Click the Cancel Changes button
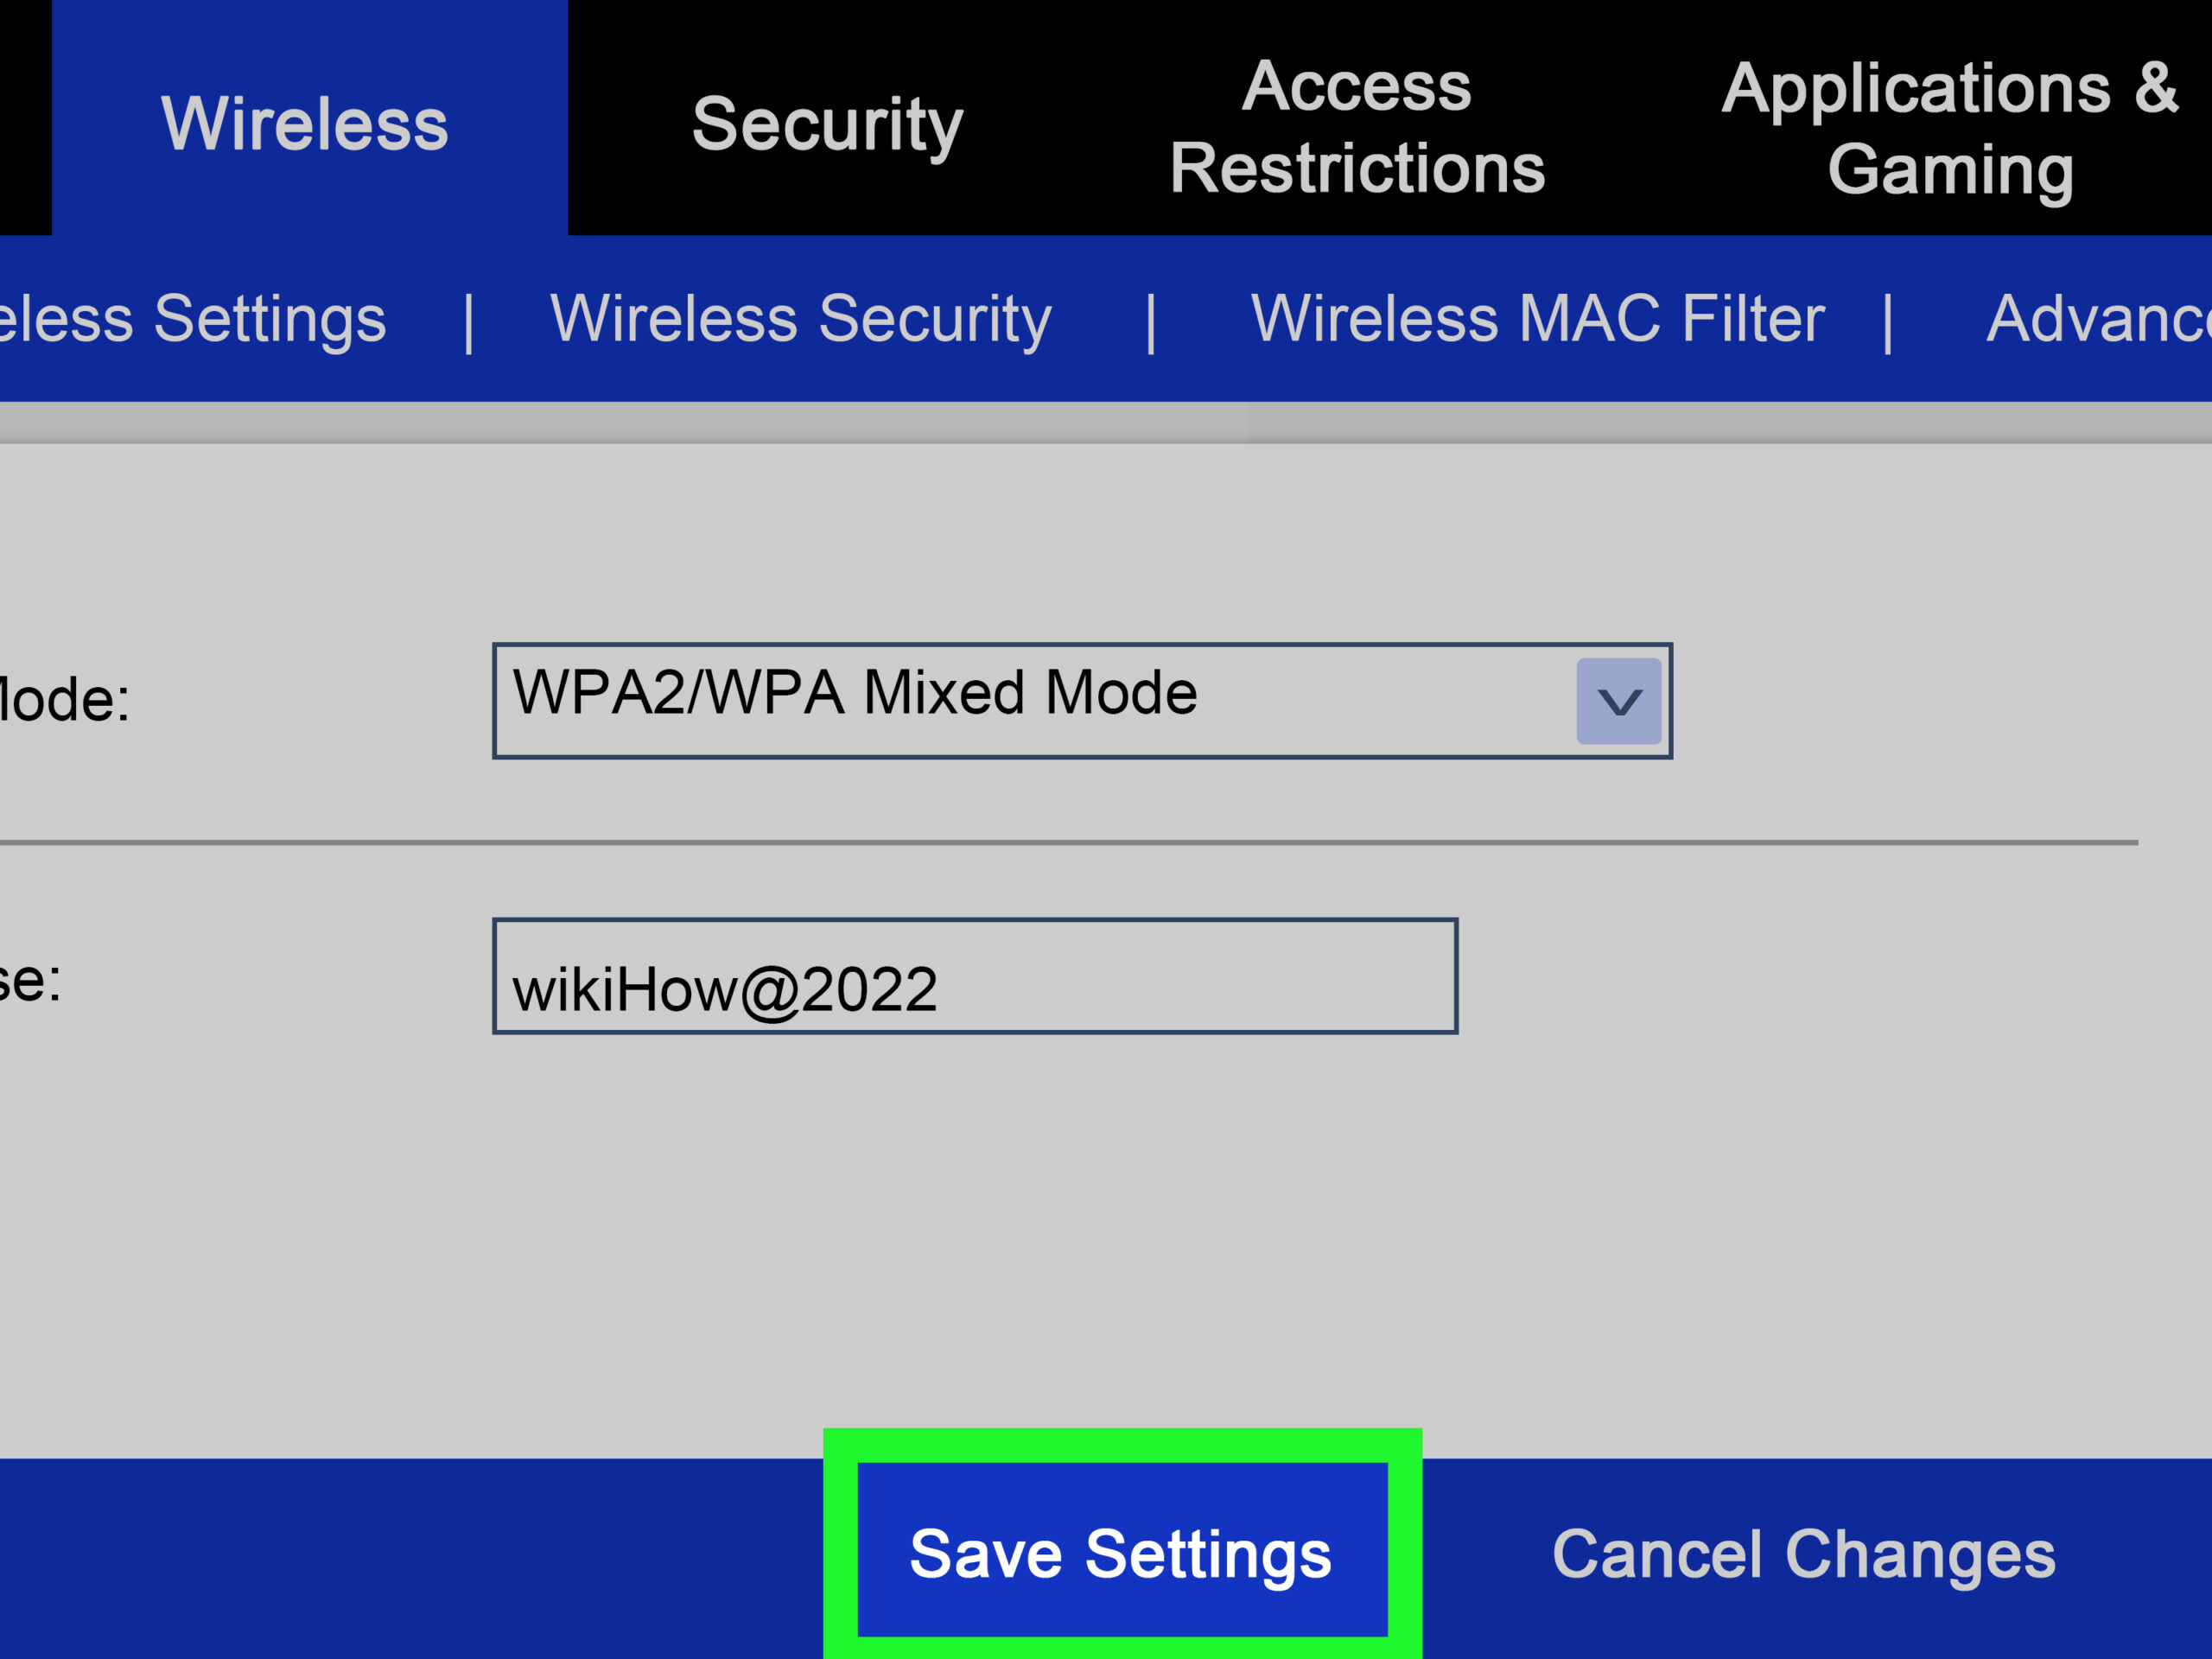The image size is (2212, 1659). pyautogui.click(x=1803, y=1554)
